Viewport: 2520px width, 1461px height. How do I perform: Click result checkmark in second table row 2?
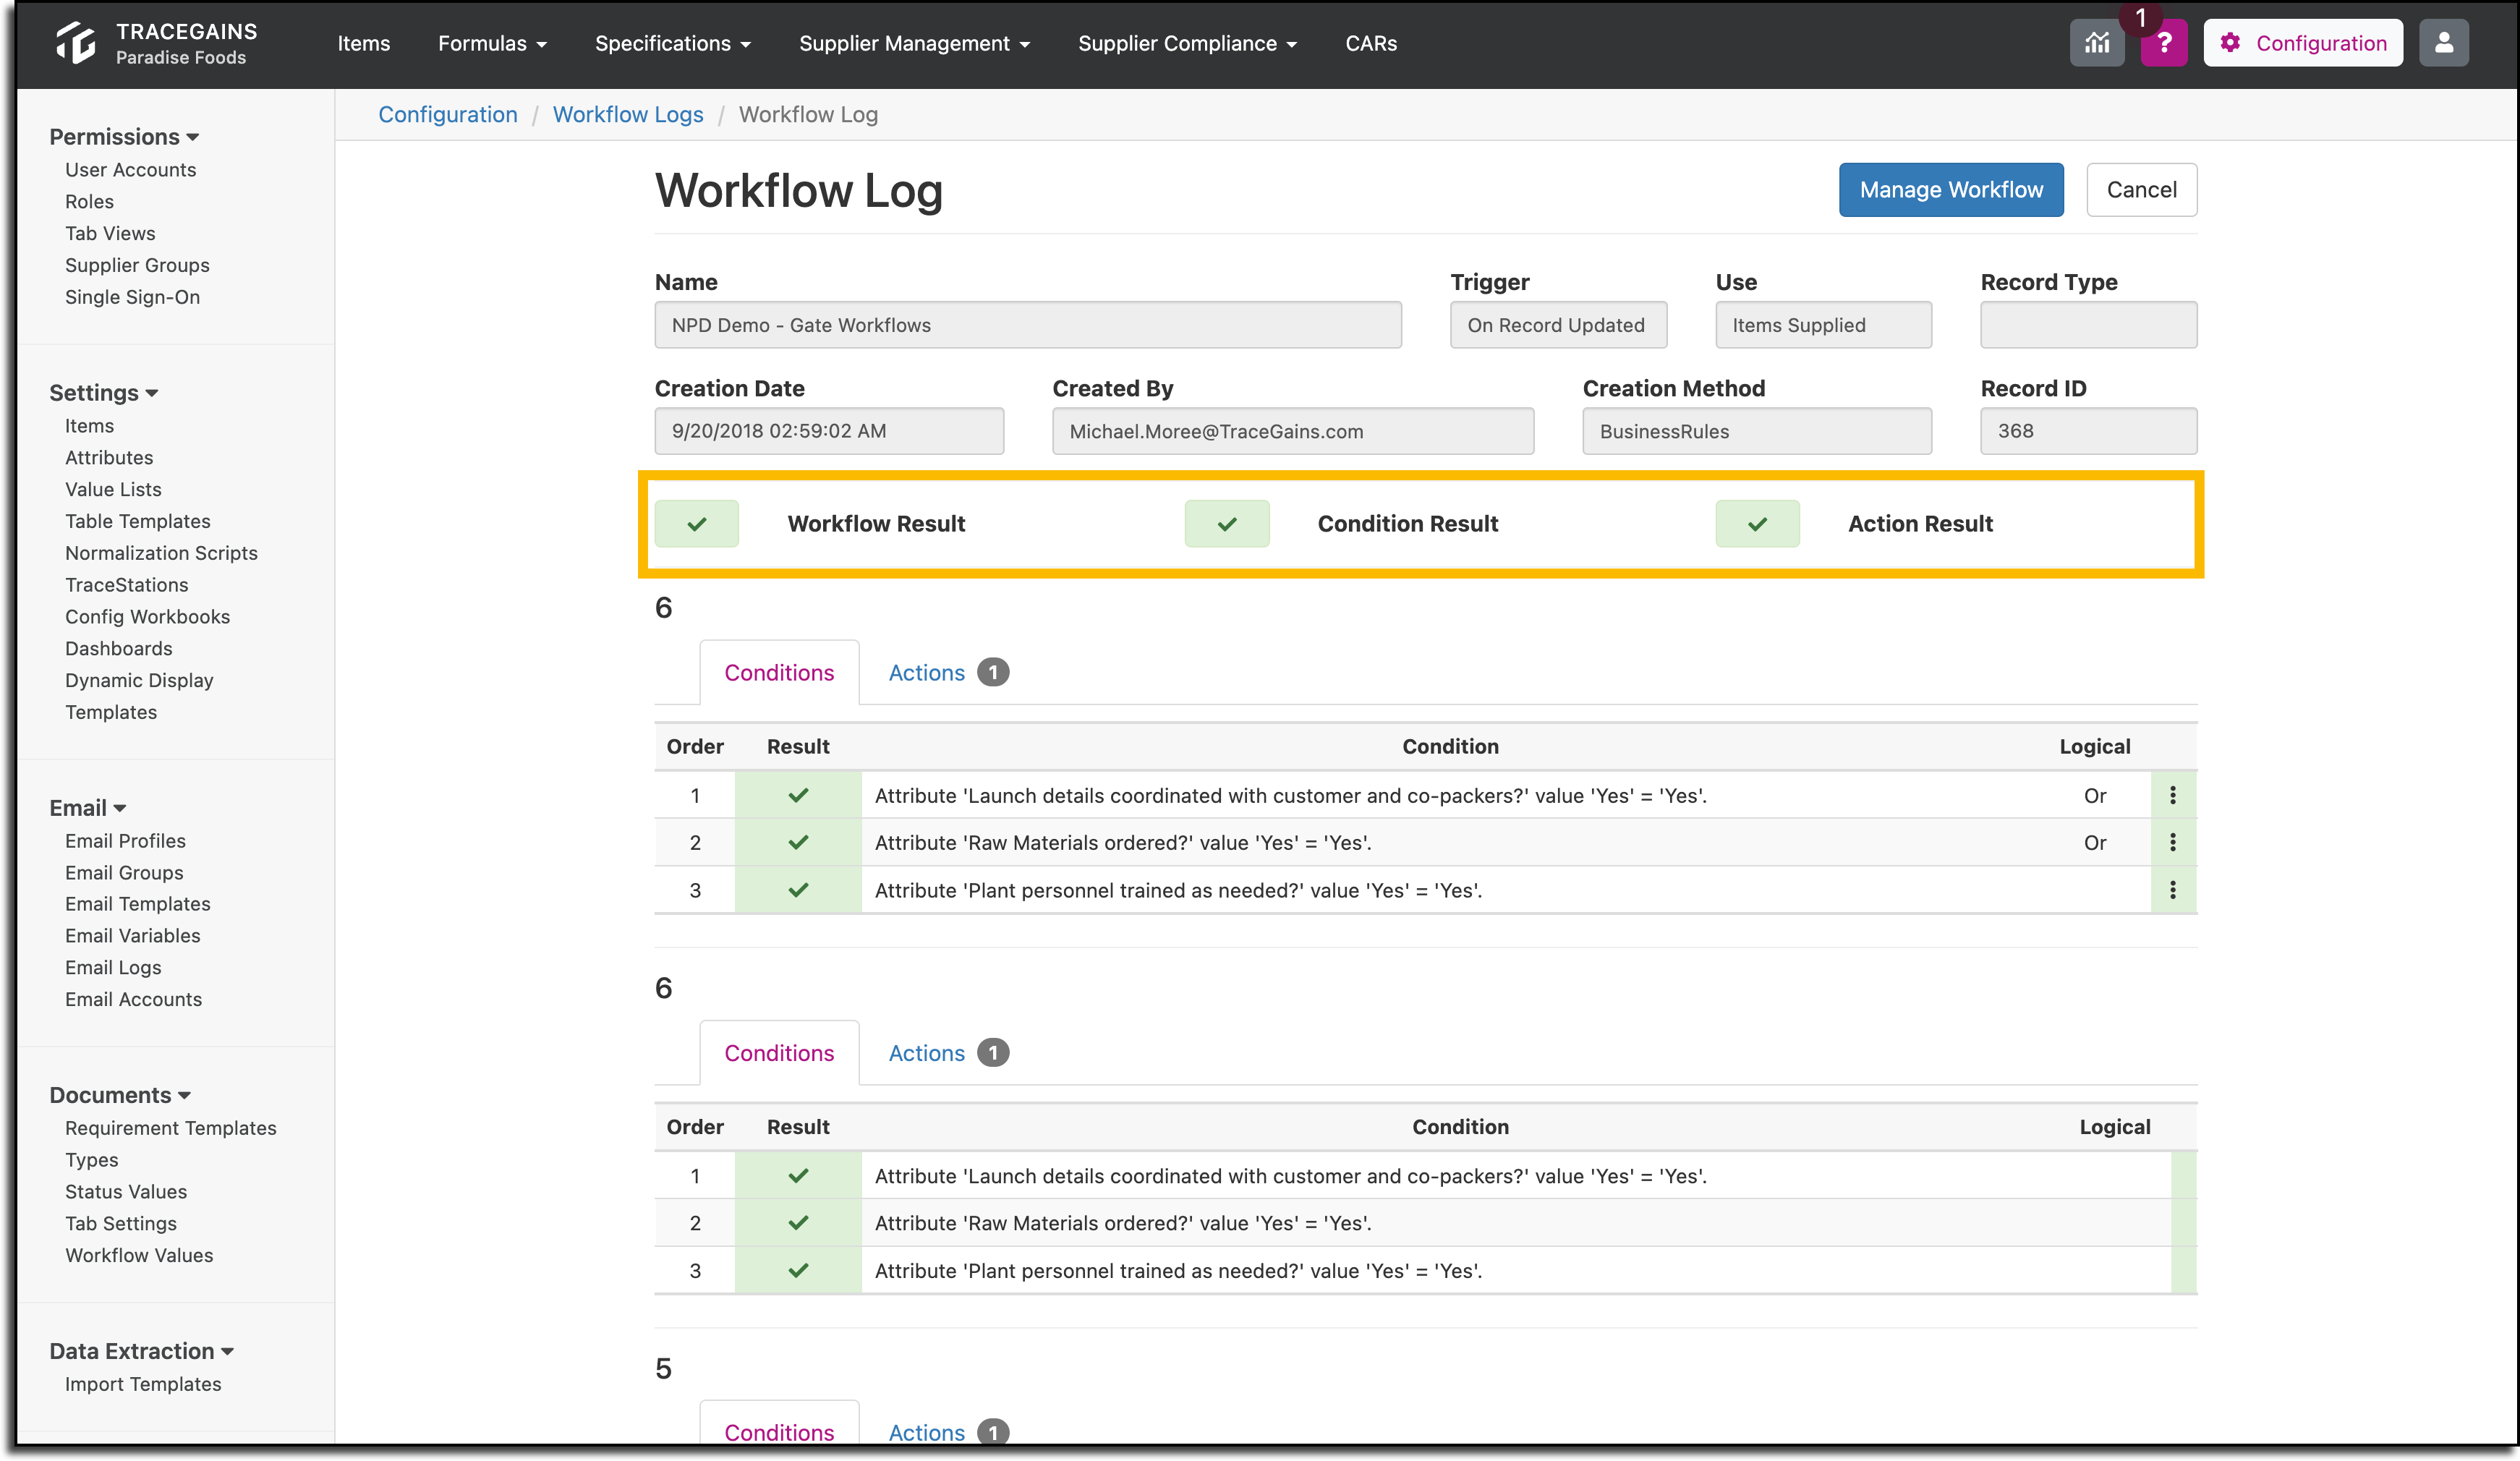(x=797, y=1222)
